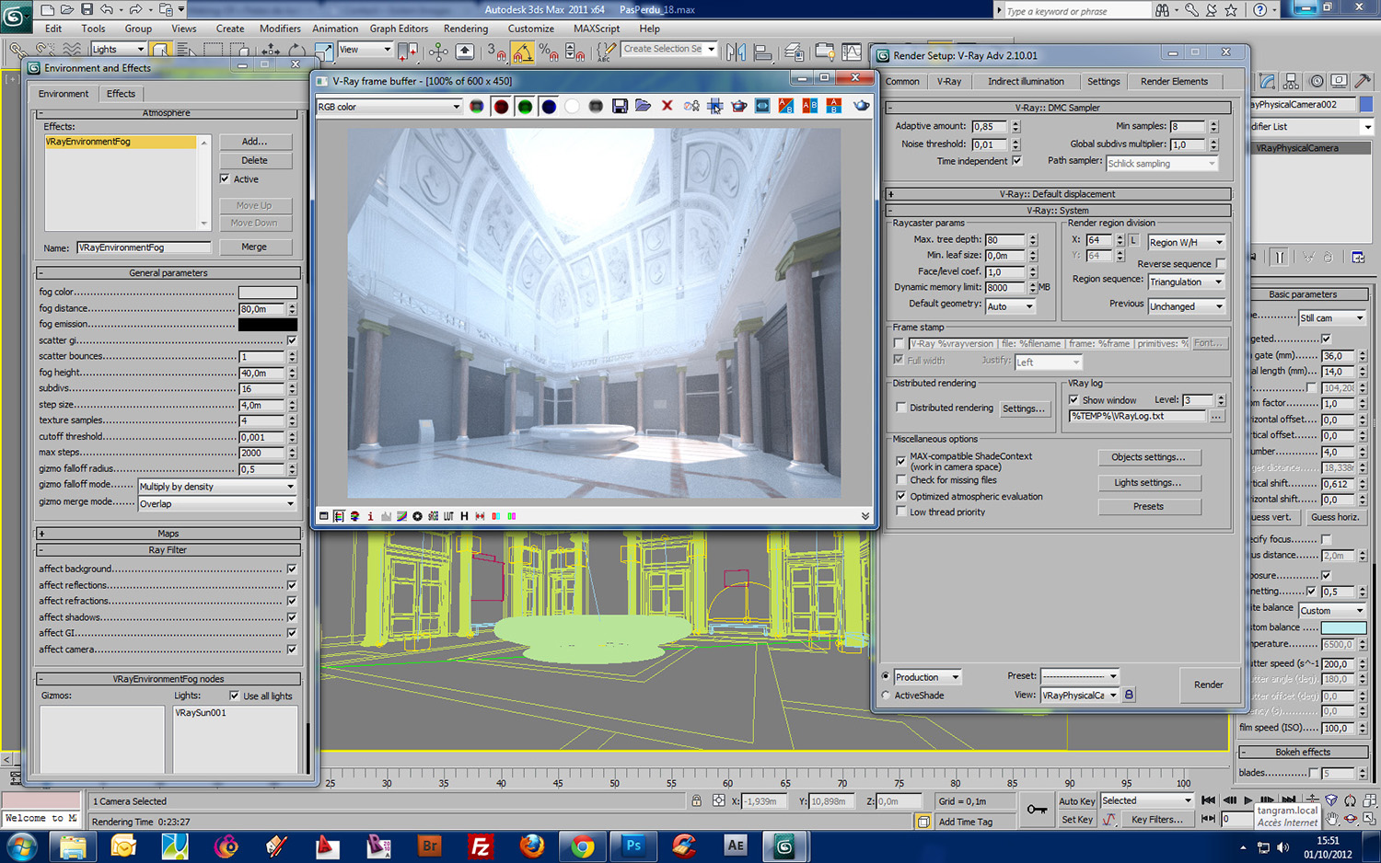Click the black fog emission color swatch
The width and height of the screenshot is (1381, 863).
(267, 325)
